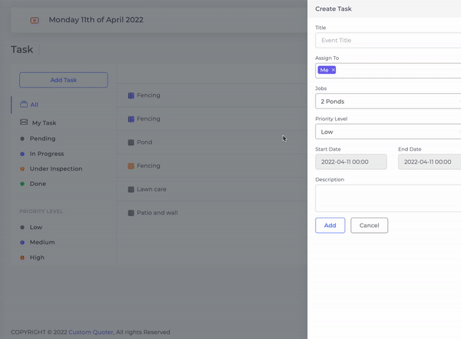Select the Medium priority filter
This screenshot has height=339, width=461.
tap(42, 242)
